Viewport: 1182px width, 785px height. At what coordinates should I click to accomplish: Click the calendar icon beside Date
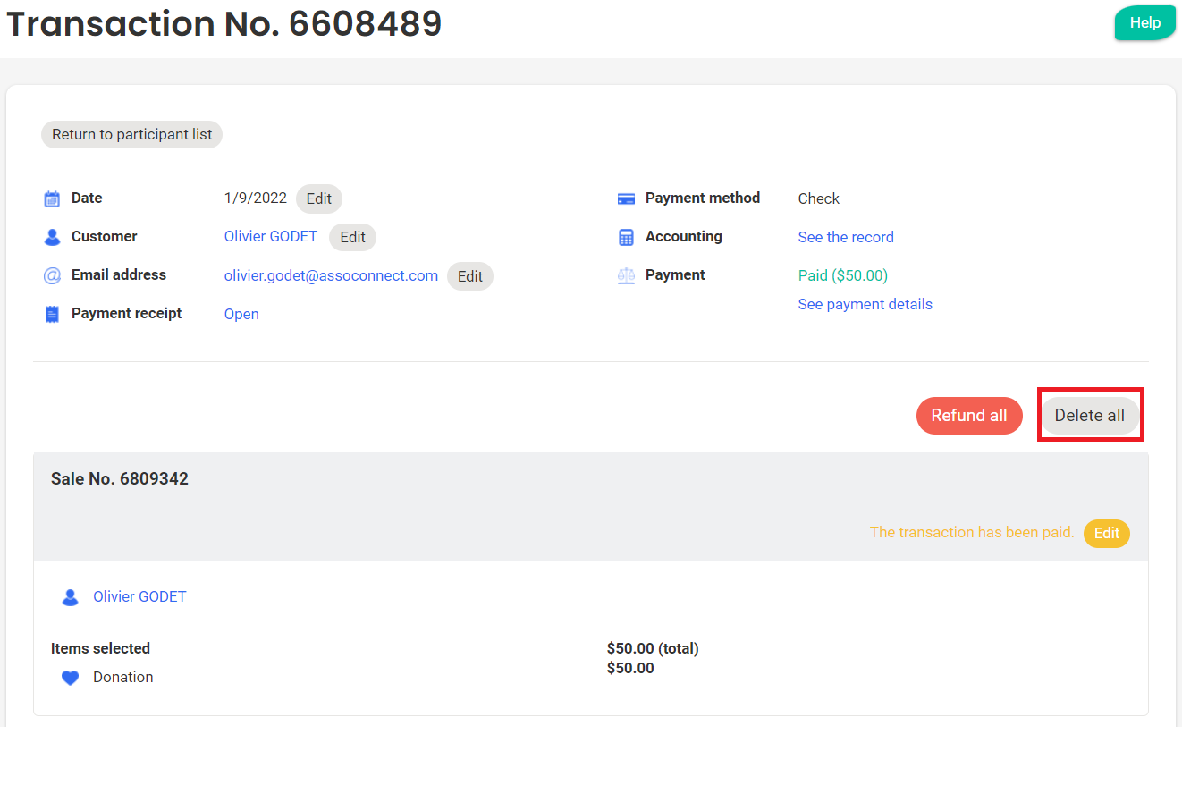[52, 198]
